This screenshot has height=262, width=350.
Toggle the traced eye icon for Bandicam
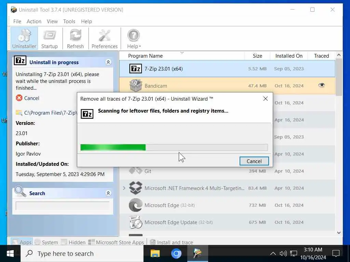(x=321, y=85)
